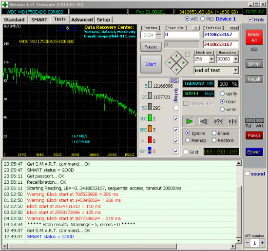The height and width of the screenshot is (251, 268).
Task: Click the 0 button above Start LBA
Action: click(x=196, y=28)
